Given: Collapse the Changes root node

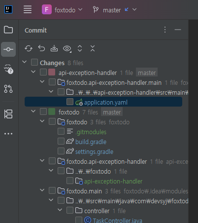Looking at the screenshot, I should tap(25, 62).
